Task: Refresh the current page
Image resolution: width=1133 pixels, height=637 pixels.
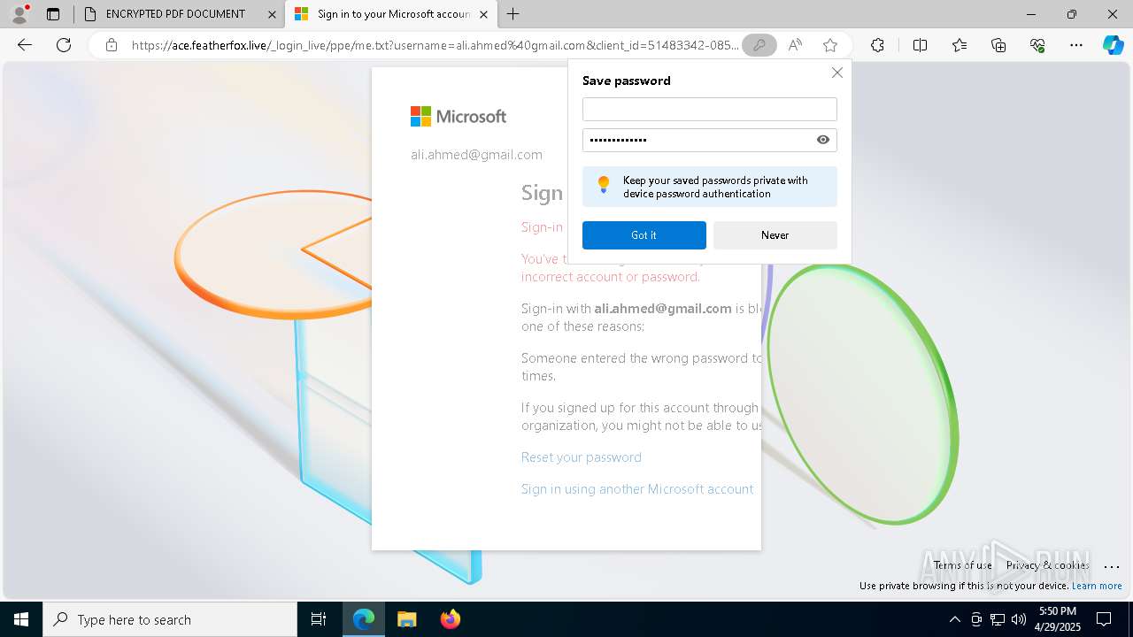Action: coord(64,45)
